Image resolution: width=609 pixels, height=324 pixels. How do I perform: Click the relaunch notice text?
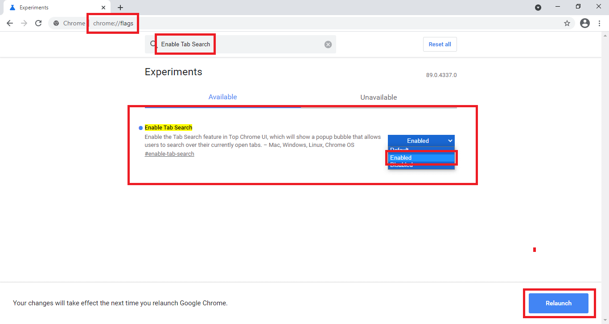[x=120, y=303]
